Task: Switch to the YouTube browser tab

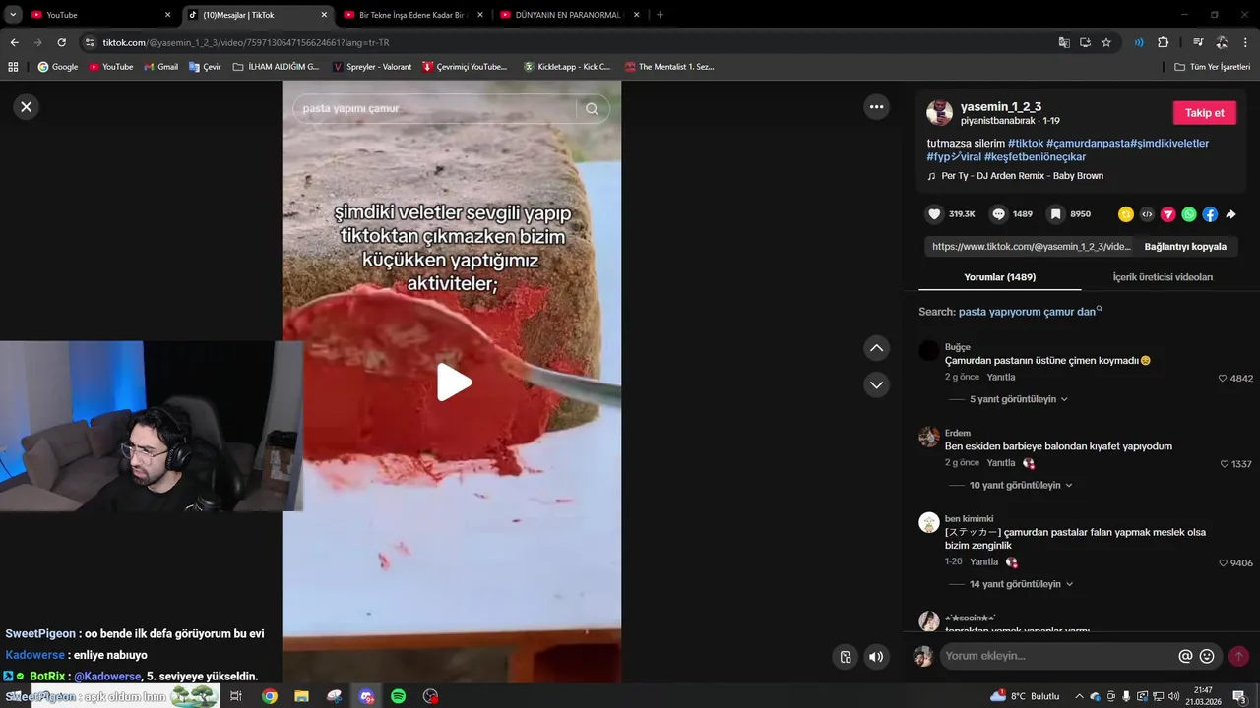Action: tap(98, 15)
